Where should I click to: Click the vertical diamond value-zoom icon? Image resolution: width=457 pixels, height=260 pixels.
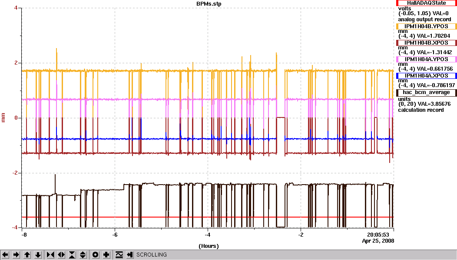[x=83, y=255]
